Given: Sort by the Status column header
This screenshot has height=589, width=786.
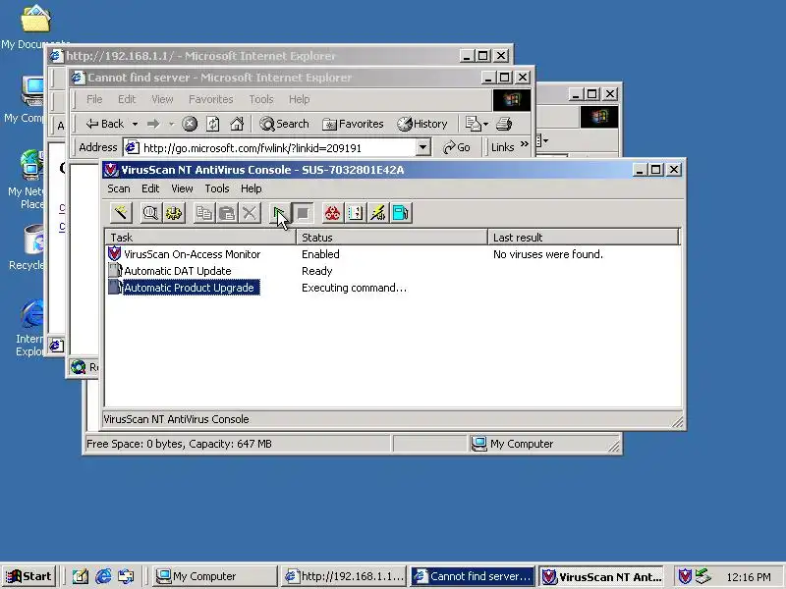Looking at the screenshot, I should 392,237.
